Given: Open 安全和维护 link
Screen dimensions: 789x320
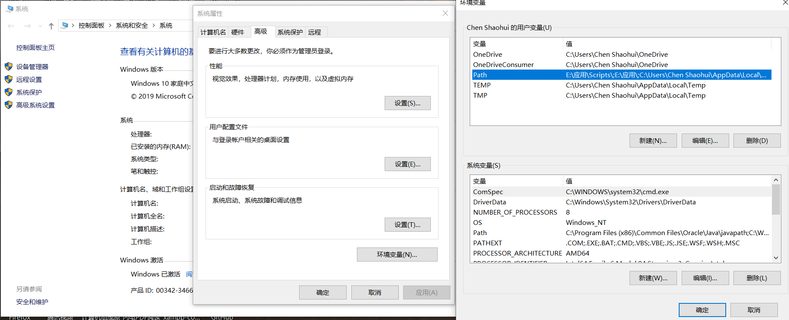Looking at the screenshot, I should coord(32,302).
